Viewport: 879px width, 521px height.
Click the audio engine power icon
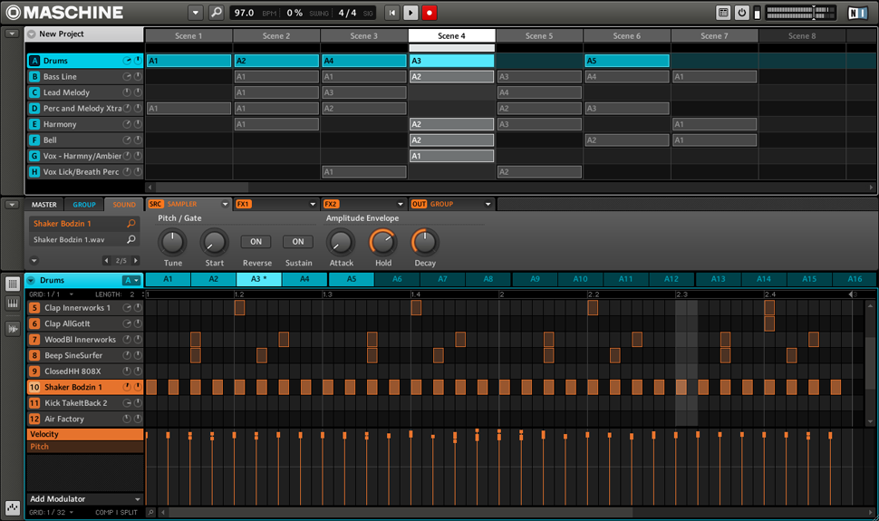click(x=742, y=13)
